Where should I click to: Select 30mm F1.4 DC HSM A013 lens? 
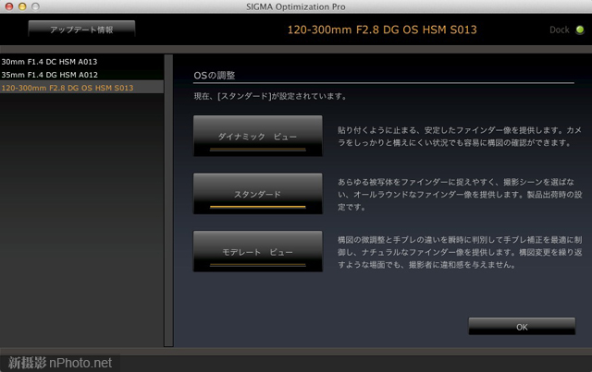tap(81, 62)
